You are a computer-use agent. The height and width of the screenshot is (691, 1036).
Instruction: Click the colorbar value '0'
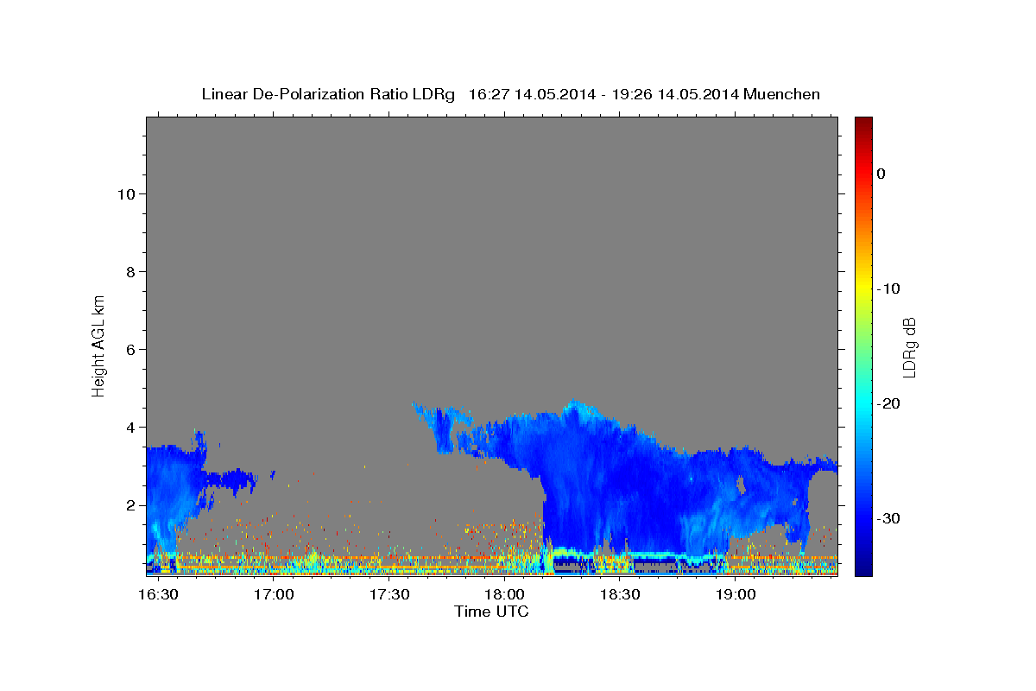(x=881, y=174)
